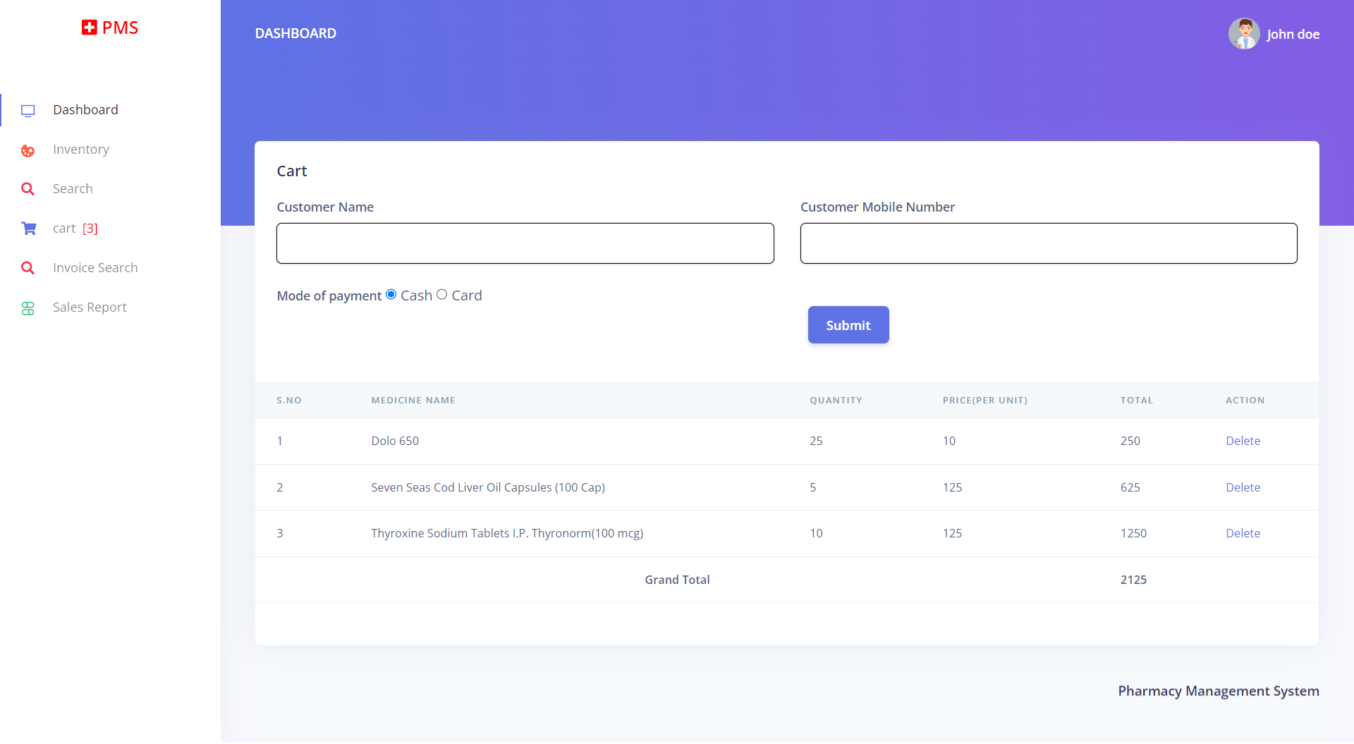
Task: Submit the cart order
Action: [x=848, y=325]
